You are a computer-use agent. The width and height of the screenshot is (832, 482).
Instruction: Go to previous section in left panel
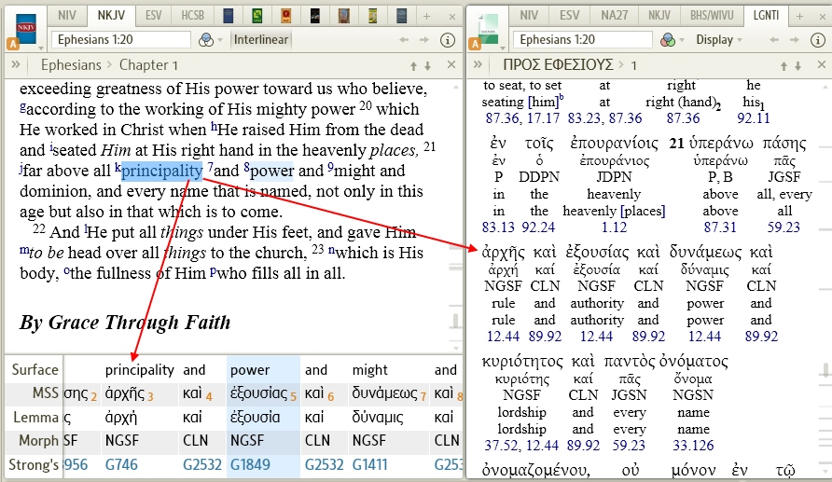411,65
